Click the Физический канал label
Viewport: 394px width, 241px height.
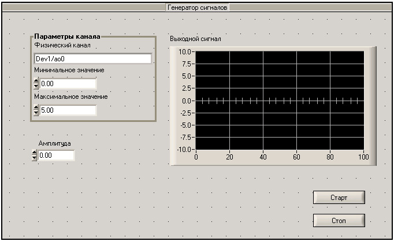pyautogui.click(x=62, y=45)
